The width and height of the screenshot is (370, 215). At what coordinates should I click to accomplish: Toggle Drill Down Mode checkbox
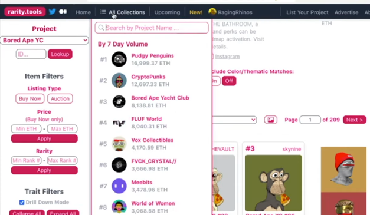coord(22,202)
